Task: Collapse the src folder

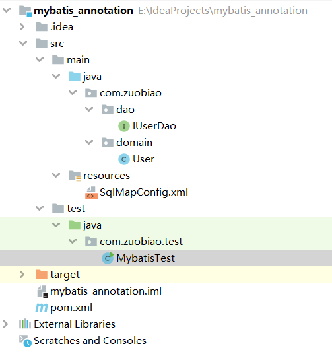Action: pyautogui.click(x=23, y=43)
